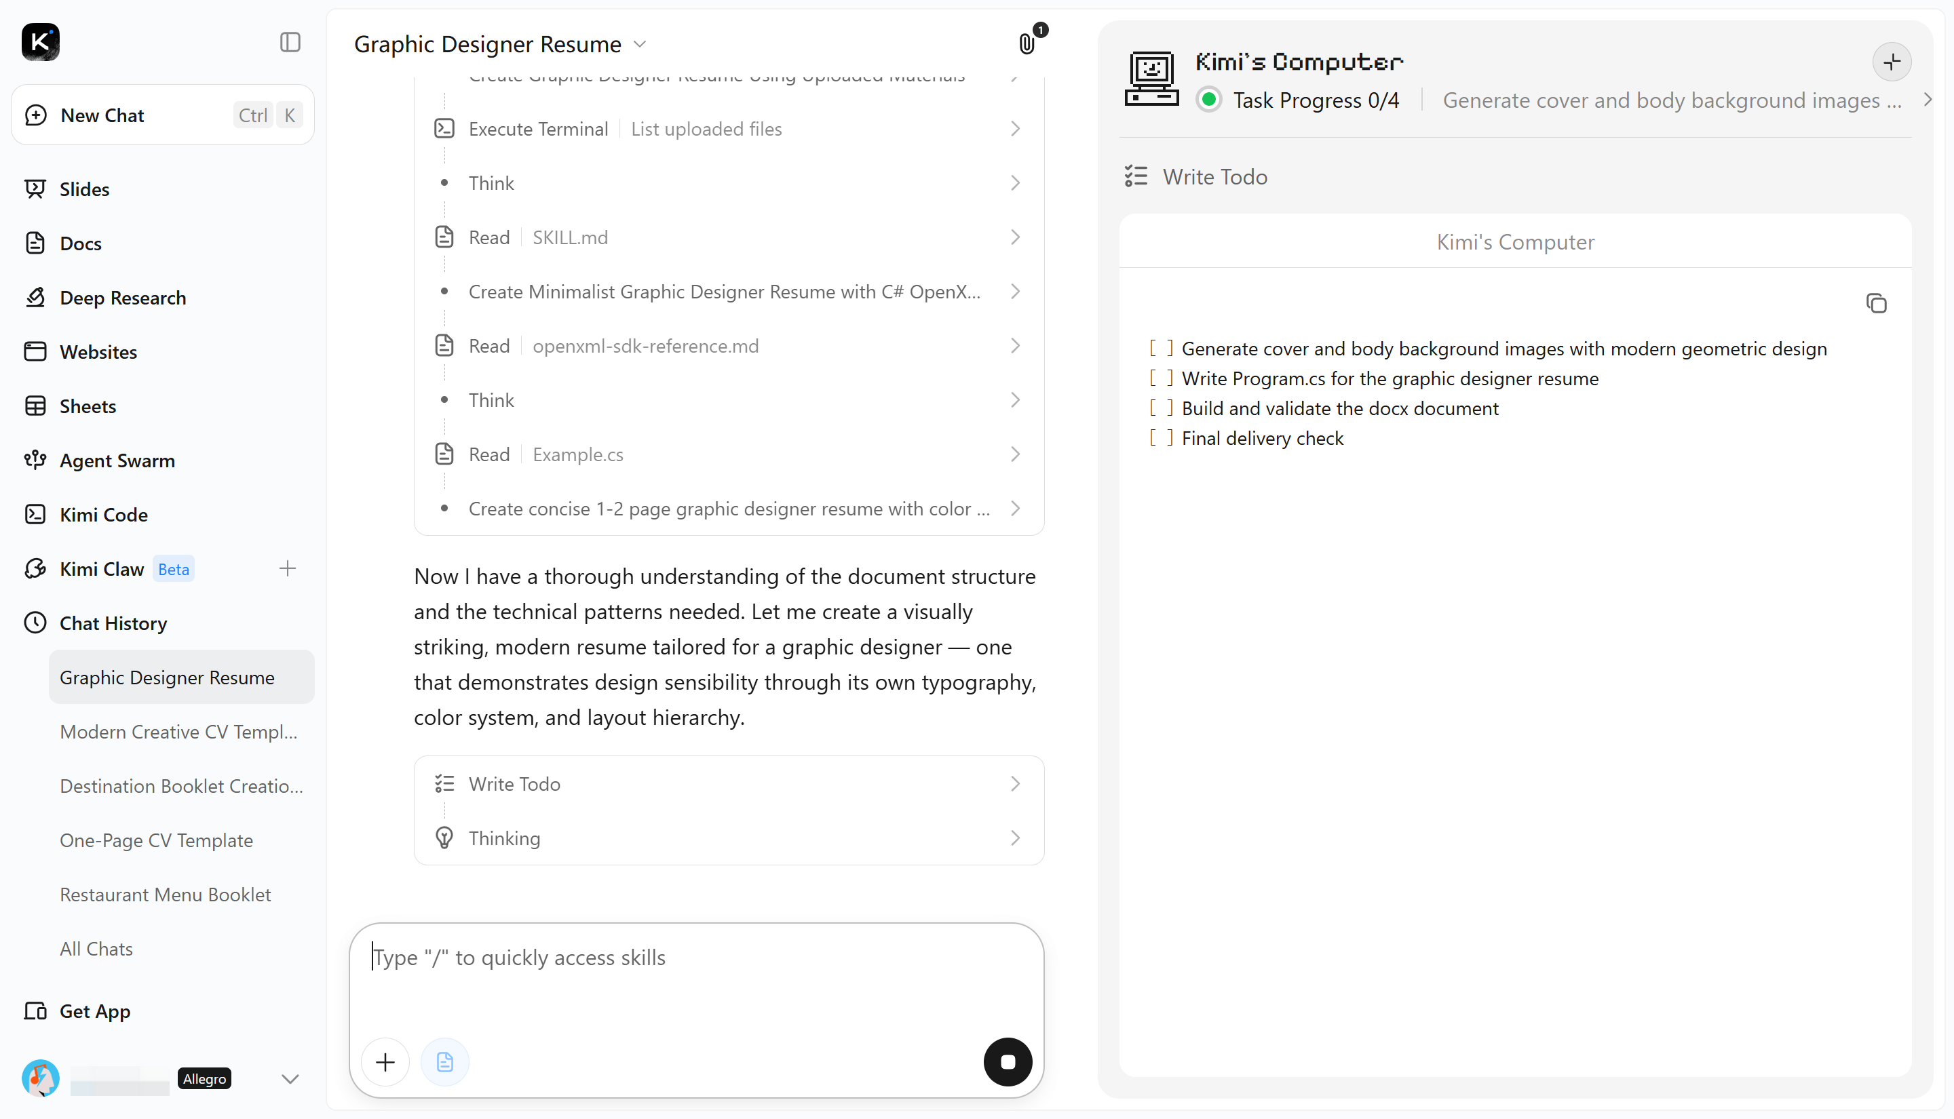Open the Modern Creative CV Template chat

(x=181, y=732)
